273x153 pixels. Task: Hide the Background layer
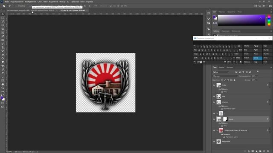[214, 142]
